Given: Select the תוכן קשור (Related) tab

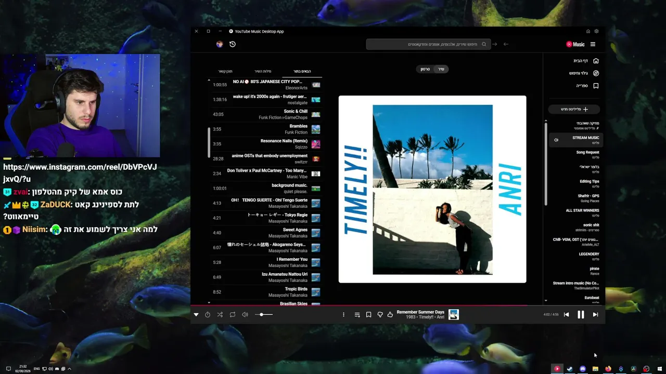Looking at the screenshot, I should coord(225,71).
